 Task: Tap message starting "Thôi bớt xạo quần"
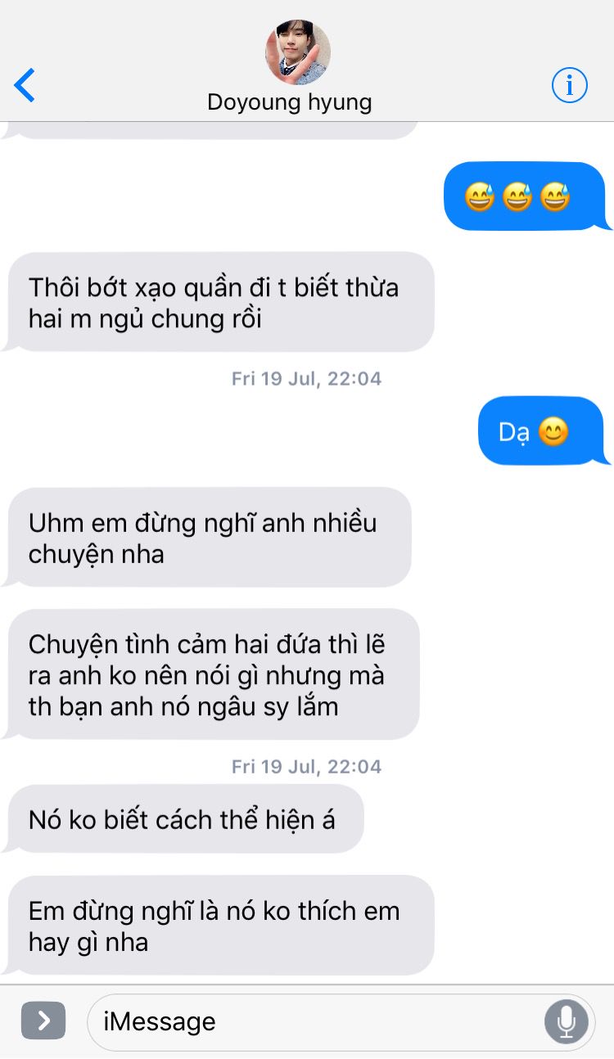[218, 302]
